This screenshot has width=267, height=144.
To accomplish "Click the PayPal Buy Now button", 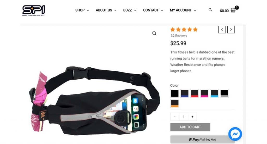I will [x=202, y=140].
